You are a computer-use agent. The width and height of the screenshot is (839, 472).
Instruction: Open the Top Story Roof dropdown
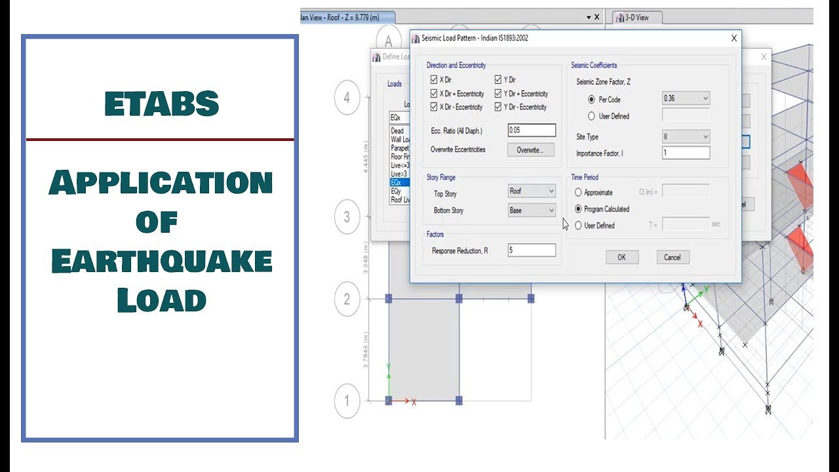pos(532,191)
